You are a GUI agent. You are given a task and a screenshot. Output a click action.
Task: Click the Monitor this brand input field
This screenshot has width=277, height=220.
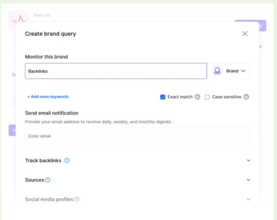[116, 71]
